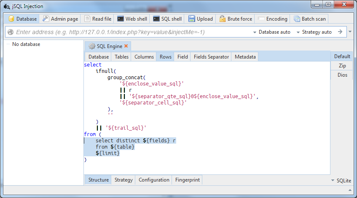
Task: Switch to the Structure bottom tab
Action: pos(98,180)
